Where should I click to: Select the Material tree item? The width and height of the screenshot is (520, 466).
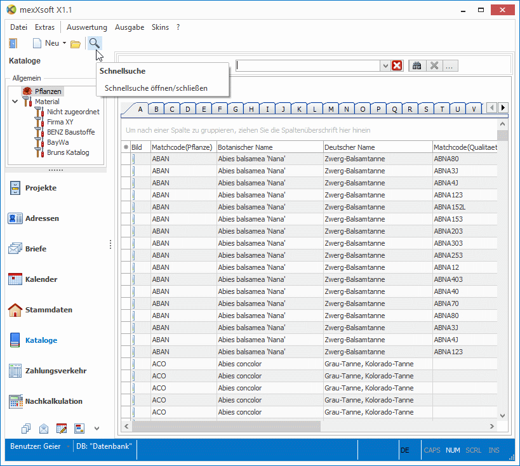[47, 102]
